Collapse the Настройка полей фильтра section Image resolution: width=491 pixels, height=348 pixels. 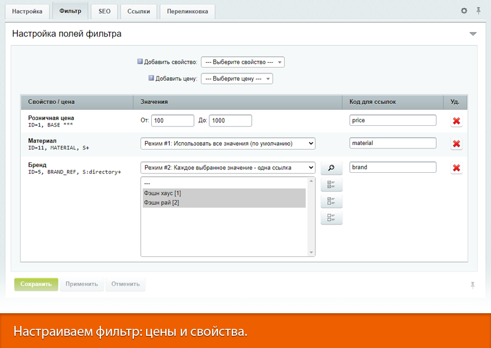(473, 34)
